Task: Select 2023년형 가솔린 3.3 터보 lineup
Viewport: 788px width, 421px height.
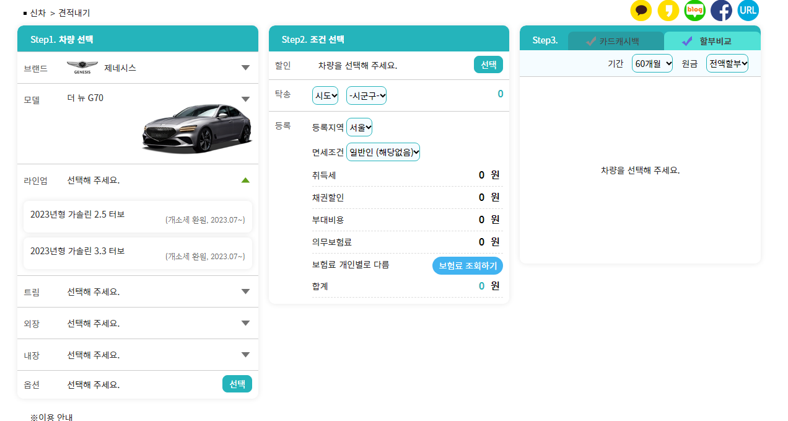Action: [138, 253]
